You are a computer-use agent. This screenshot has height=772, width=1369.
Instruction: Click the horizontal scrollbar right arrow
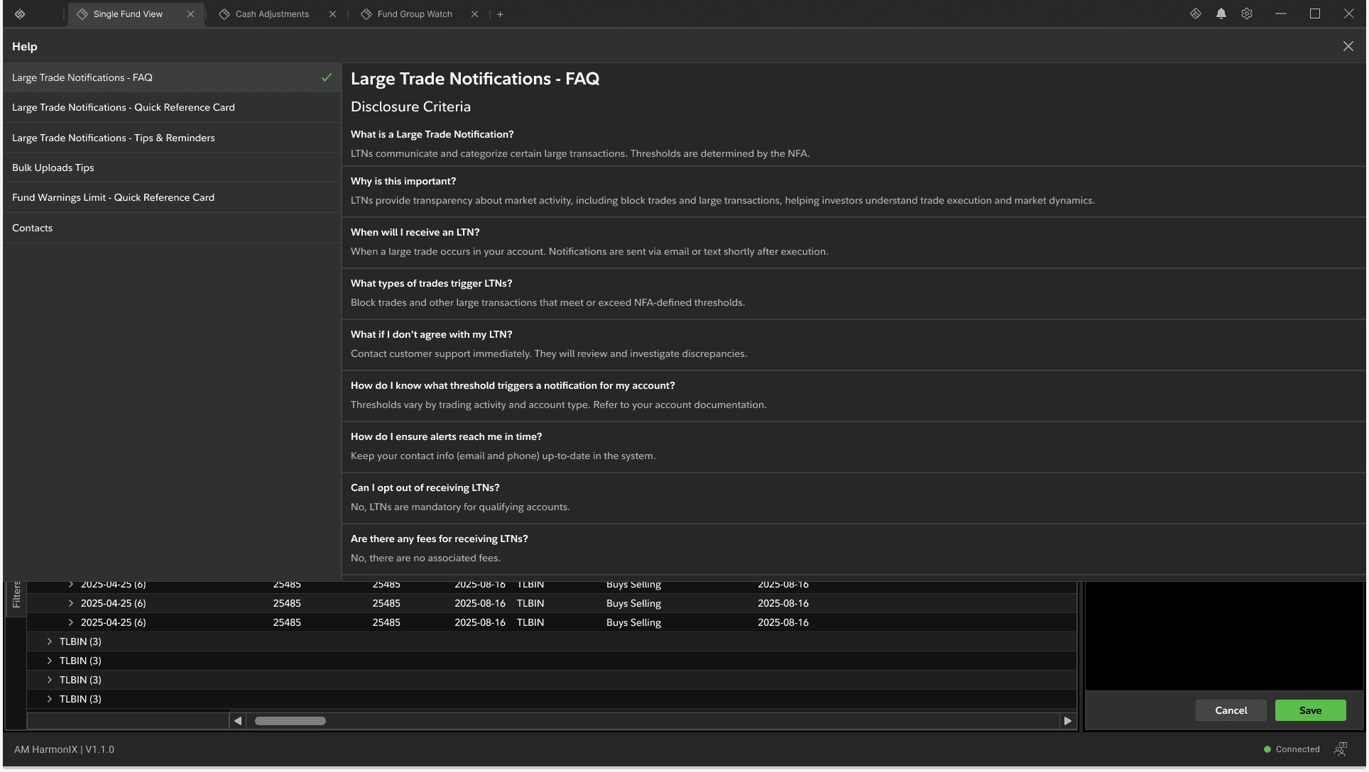pyautogui.click(x=1067, y=721)
